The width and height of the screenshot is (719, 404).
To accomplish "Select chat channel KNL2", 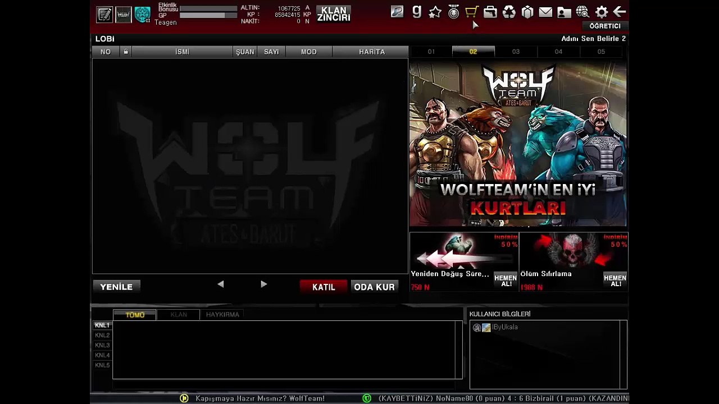I will pos(102,336).
